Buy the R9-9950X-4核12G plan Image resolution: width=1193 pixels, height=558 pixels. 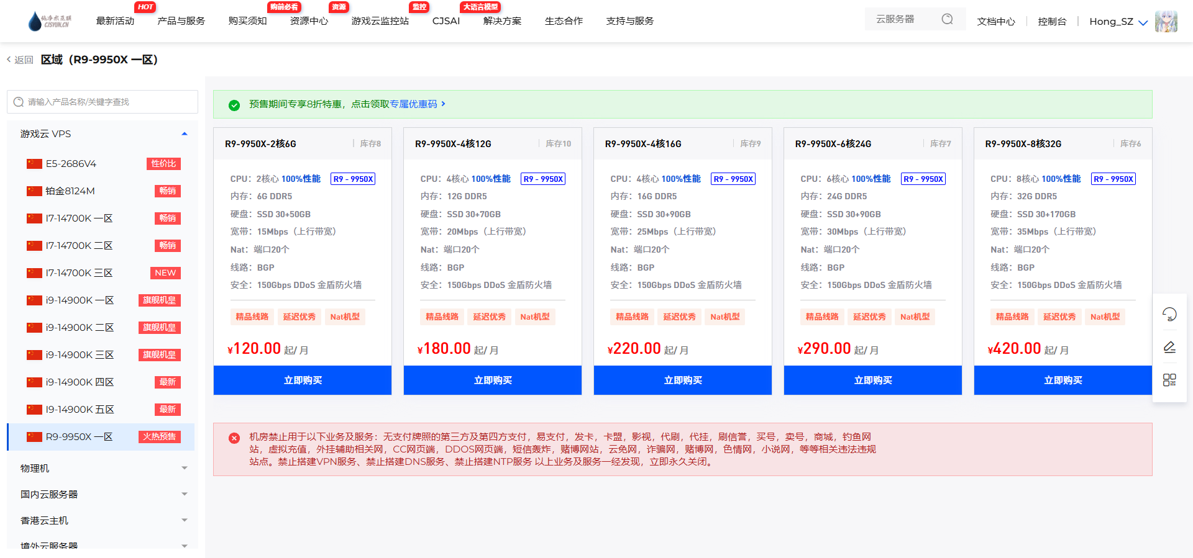click(x=493, y=380)
